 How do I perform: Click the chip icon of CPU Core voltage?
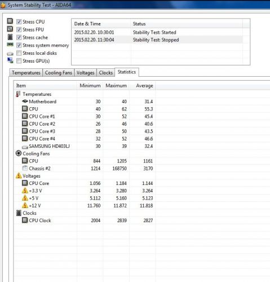[25, 183]
